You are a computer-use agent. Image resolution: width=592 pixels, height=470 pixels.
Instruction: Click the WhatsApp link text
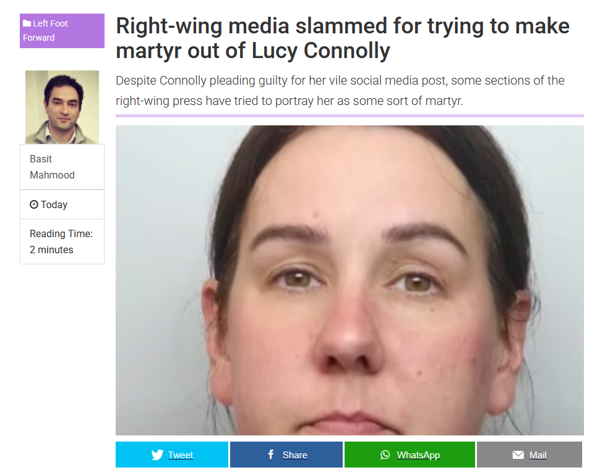pos(418,455)
